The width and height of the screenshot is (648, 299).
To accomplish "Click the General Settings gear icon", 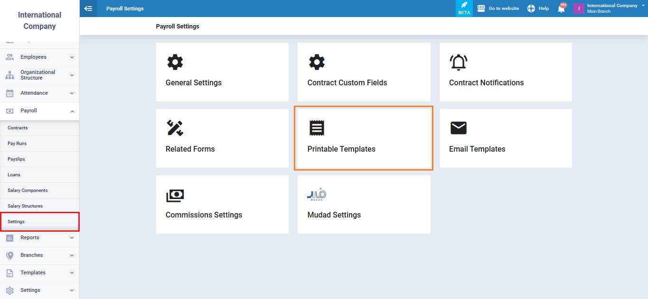I will (175, 62).
